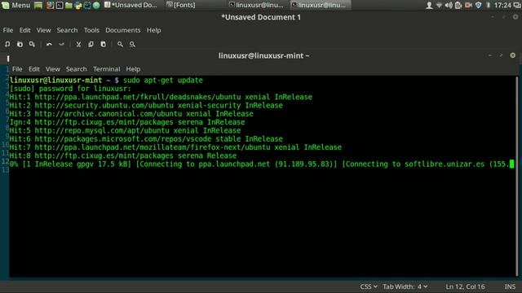The width and height of the screenshot is (522, 293).
Task: Open the CSS language dropdown
Action: (x=369, y=286)
